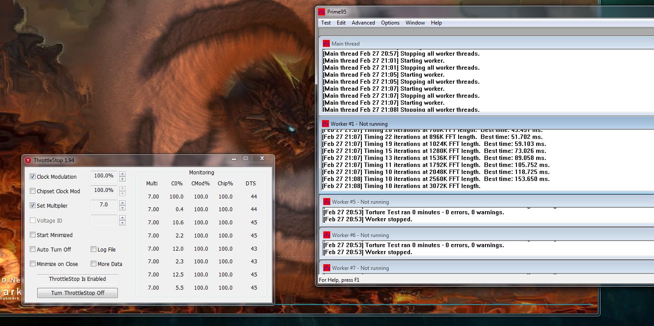Screen dimensions: 654x326
Task: Click the Voltage ID checkbox
Action: [x=32, y=220]
